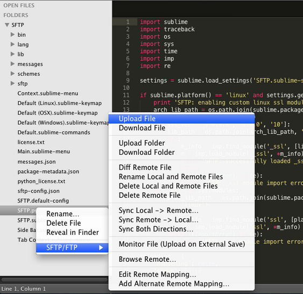303x294 pixels.
Task: Click line number 12 in gutter
Action: [x=126, y=102]
